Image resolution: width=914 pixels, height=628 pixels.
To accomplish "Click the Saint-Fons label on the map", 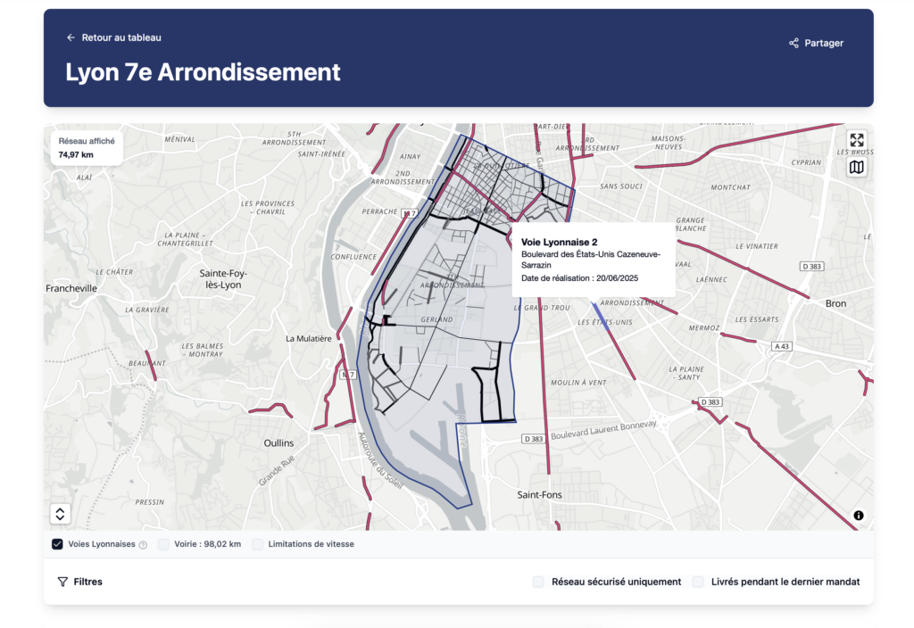I will [540, 494].
